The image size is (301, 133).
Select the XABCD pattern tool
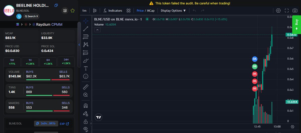tap(86, 44)
